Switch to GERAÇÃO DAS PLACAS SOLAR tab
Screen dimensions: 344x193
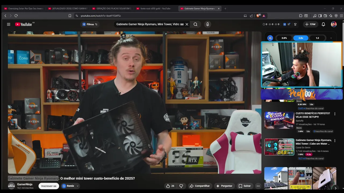[112, 9]
